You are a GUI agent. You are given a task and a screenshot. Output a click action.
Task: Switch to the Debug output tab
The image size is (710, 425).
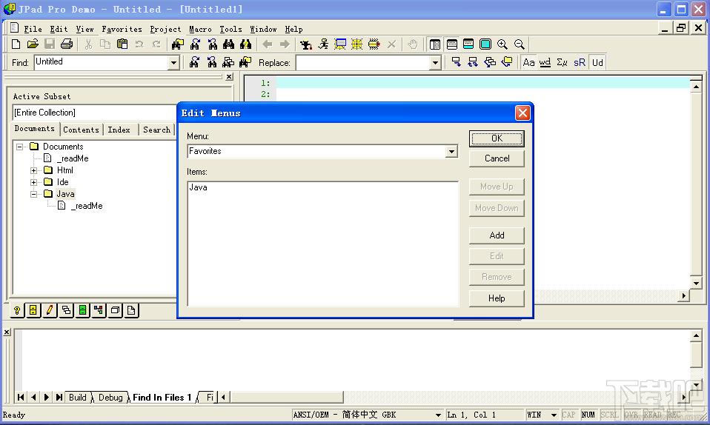(x=110, y=398)
